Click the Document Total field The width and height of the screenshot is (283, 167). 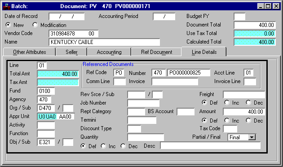click(255, 25)
